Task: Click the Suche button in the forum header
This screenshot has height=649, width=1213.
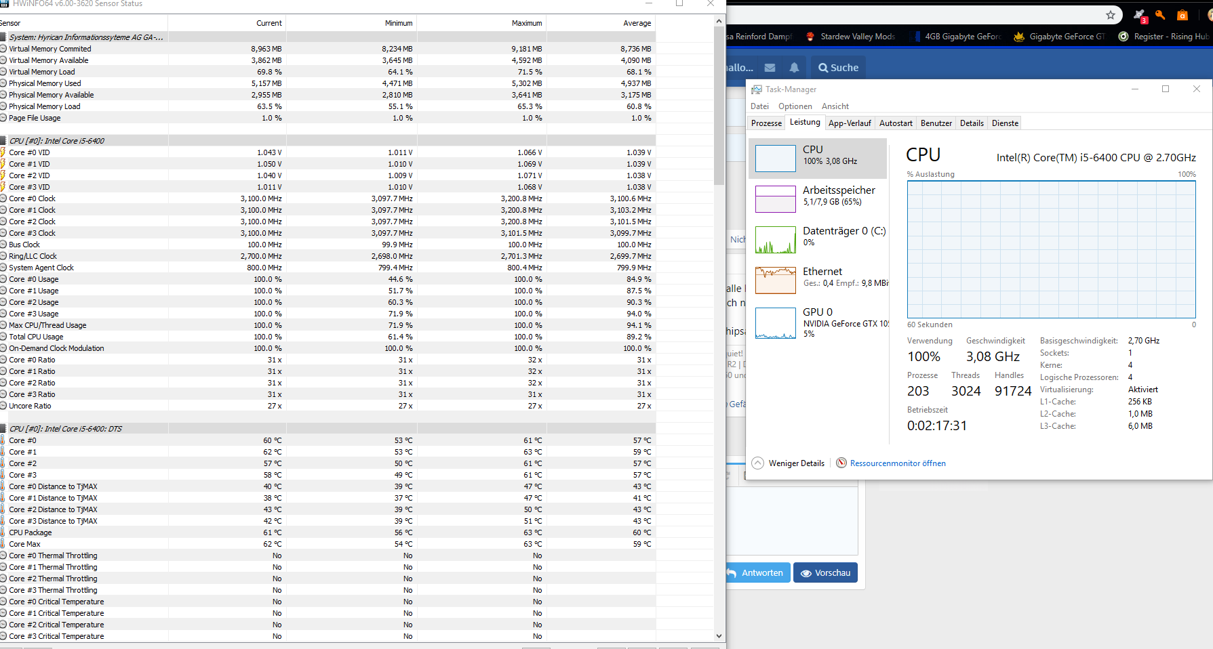Action: coord(838,68)
